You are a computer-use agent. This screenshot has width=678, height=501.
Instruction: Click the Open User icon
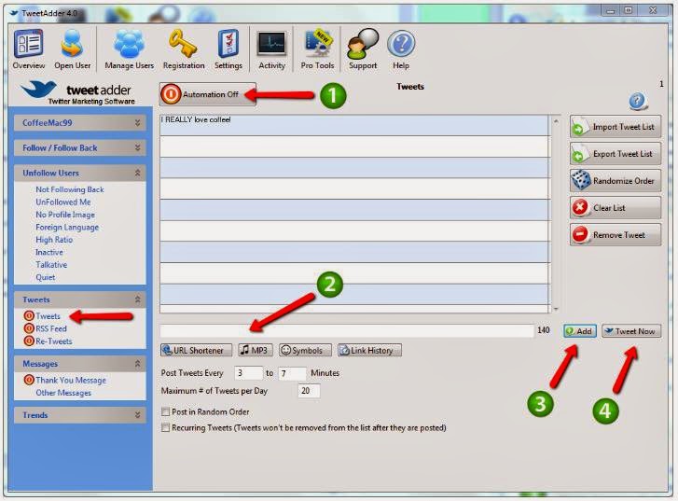pos(72,49)
